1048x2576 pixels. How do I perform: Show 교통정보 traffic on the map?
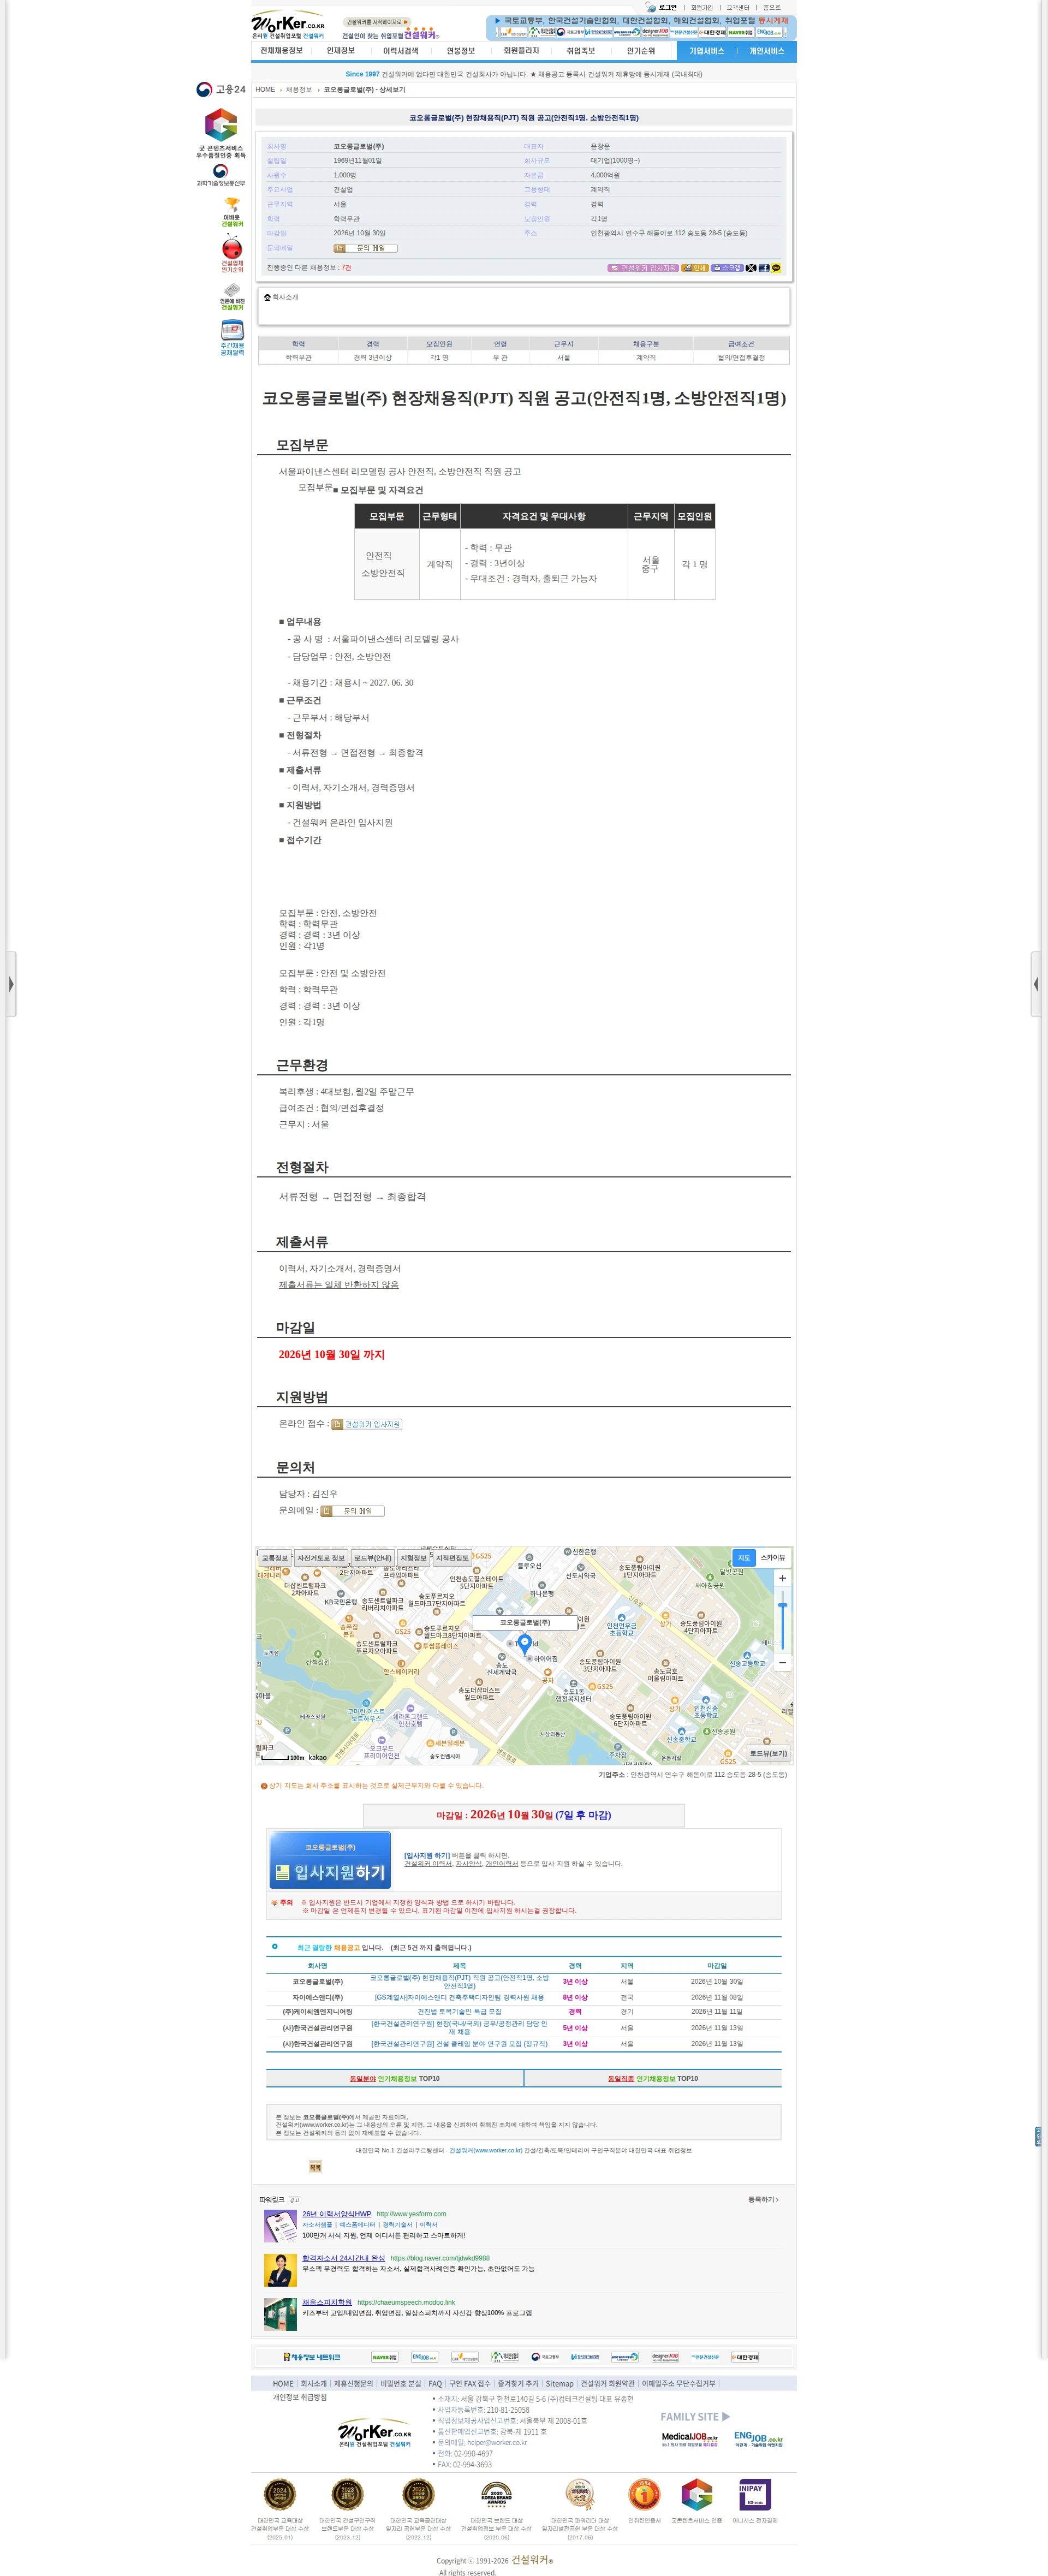pyautogui.click(x=274, y=1558)
